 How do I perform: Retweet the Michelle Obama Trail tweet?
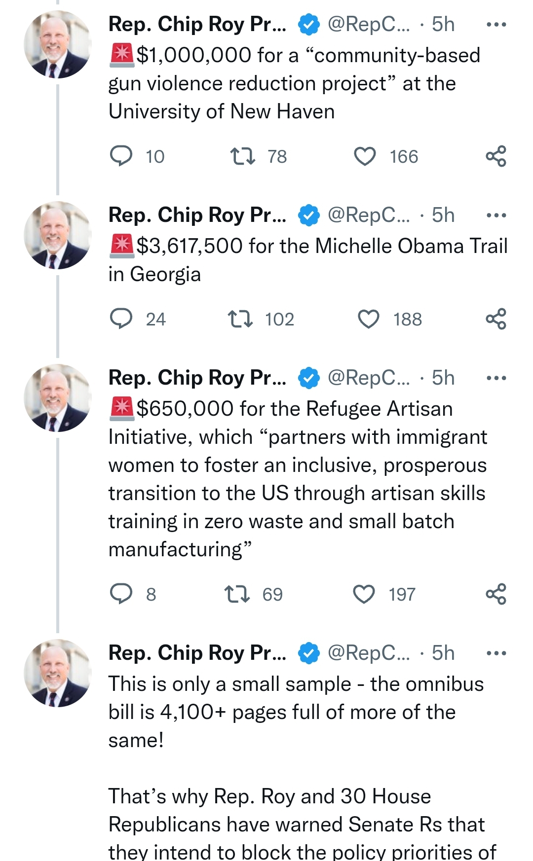(240, 319)
